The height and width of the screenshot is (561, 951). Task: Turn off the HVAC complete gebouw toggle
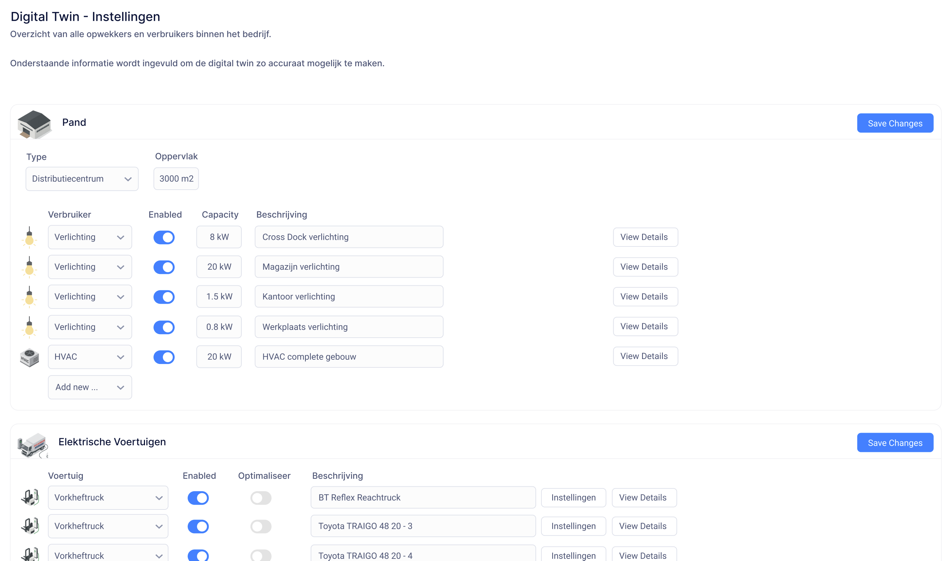(164, 357)
